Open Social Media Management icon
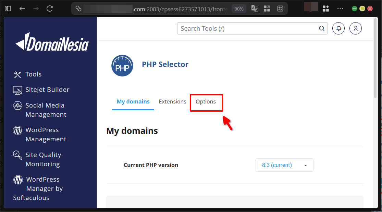This screenshot has height=212, width=382. 17,106
